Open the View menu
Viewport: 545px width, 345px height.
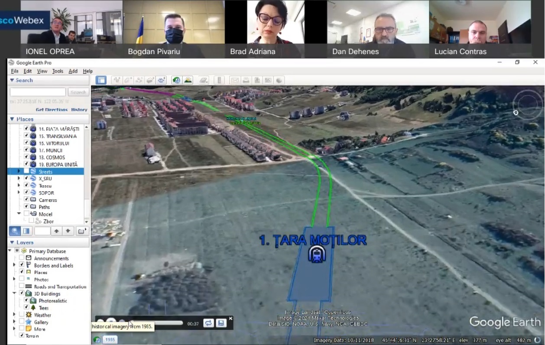[x=42, y=71]
